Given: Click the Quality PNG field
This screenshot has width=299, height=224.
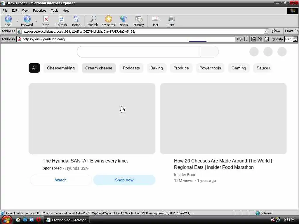Looking at the screenshot, I should [x=289, y=39].
